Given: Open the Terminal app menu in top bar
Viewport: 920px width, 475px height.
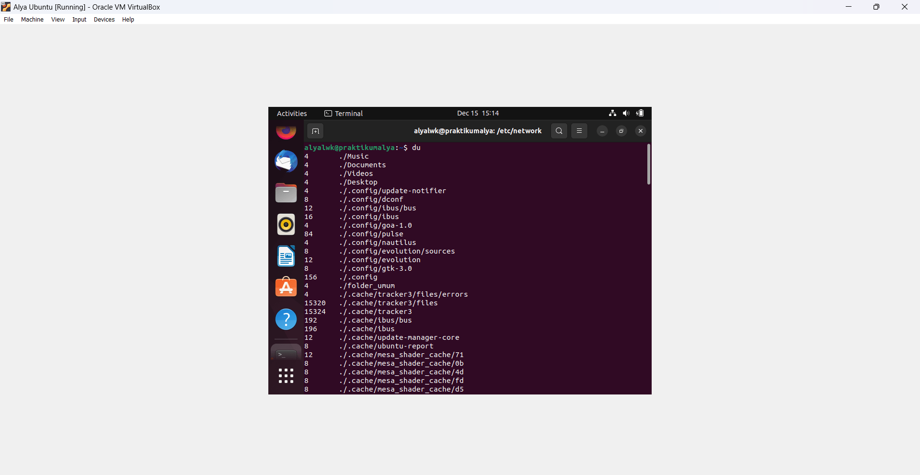Looking at the screenshot, I should click(x=344, y=114).
